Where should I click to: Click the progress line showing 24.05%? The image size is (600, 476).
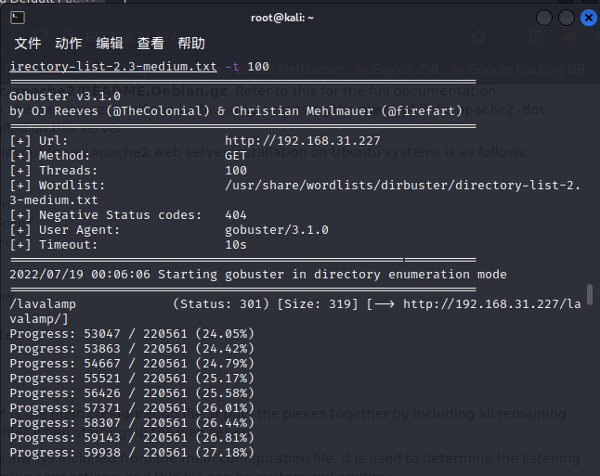tap(132, 334)
